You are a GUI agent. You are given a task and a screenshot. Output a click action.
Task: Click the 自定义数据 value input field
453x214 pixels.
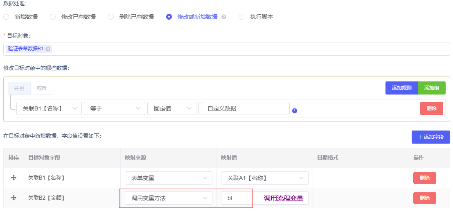tap(245, 108)
